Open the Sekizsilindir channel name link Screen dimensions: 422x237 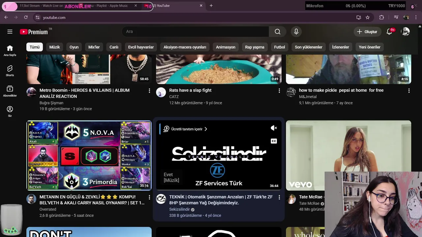point(179,209)
